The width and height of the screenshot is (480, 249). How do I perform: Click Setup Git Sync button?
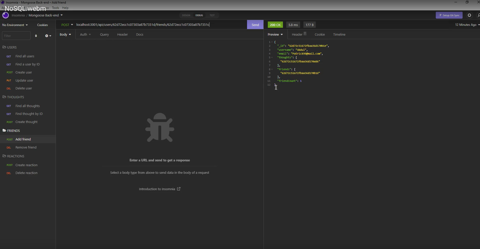pos(449,15)
